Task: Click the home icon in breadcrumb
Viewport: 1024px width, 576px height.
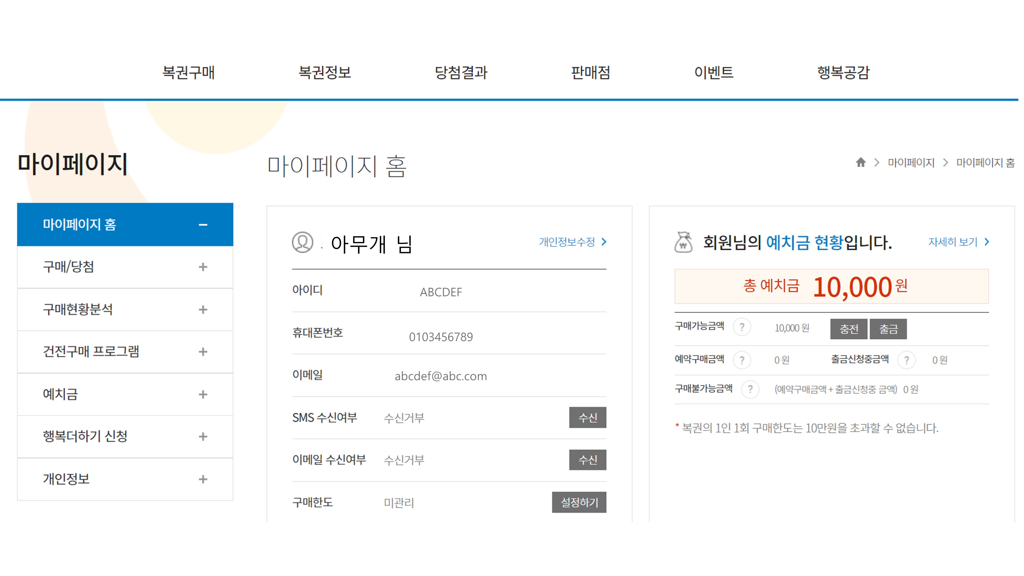Action: (x=861, y=163)
